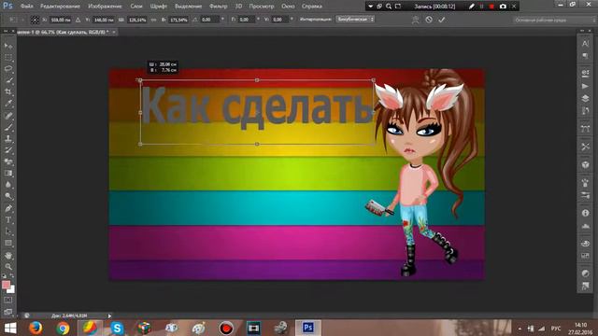The height and width of the screenshot is (336, 598).
Task: Stop the screen recording
Action: 491,7
